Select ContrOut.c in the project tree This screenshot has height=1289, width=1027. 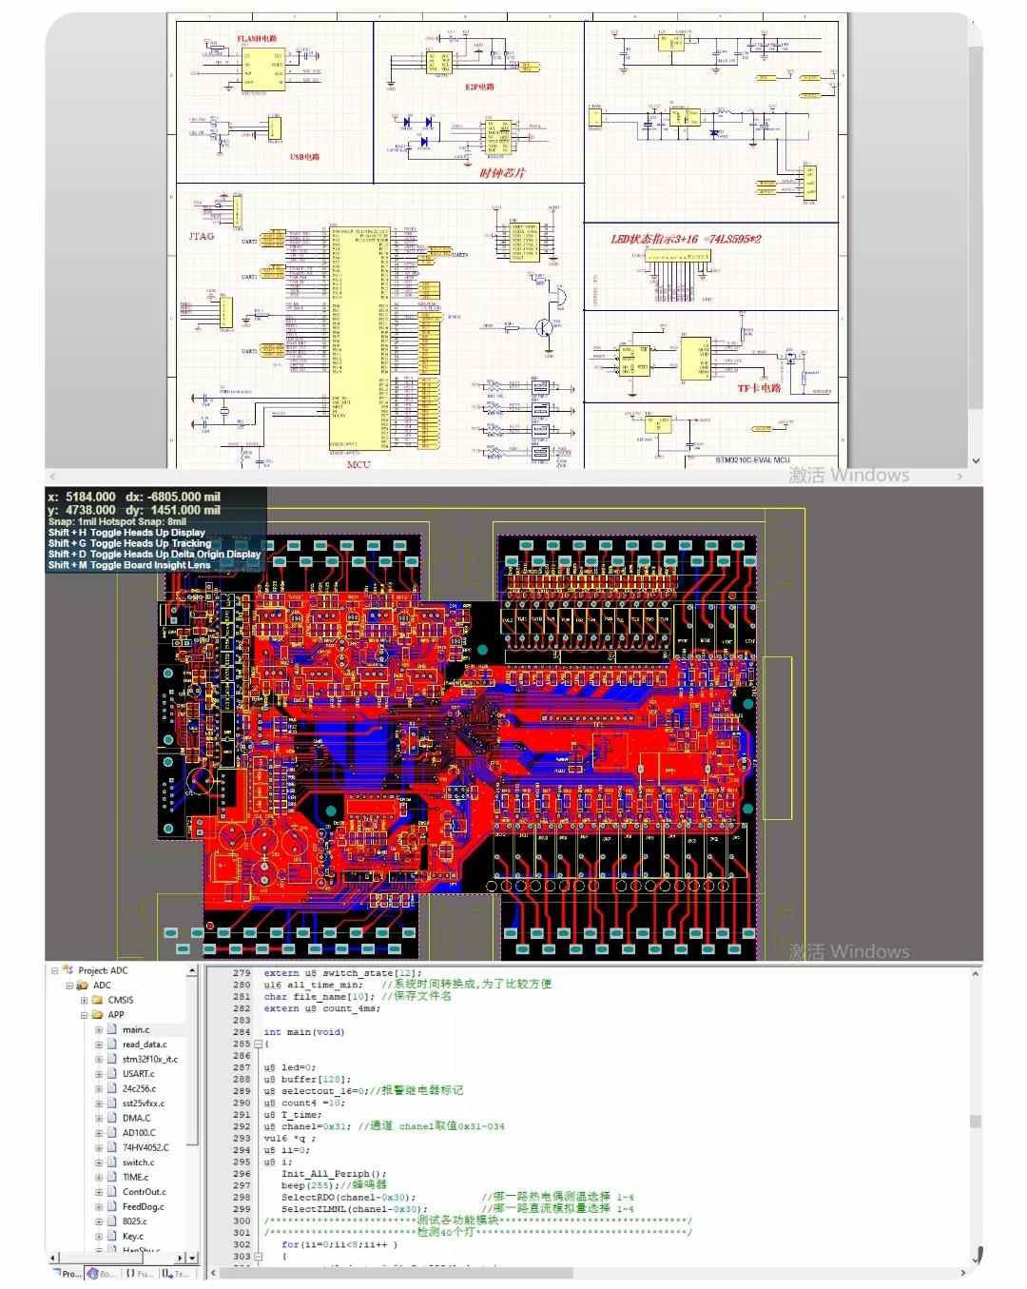pos(144,1192)
